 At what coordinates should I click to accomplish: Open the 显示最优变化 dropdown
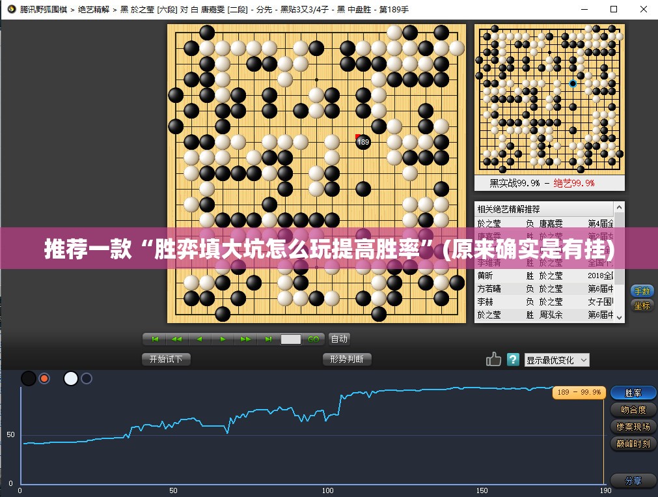coord(556,360)
